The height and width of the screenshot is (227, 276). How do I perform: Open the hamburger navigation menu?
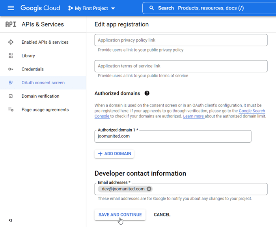pos(11,8)
